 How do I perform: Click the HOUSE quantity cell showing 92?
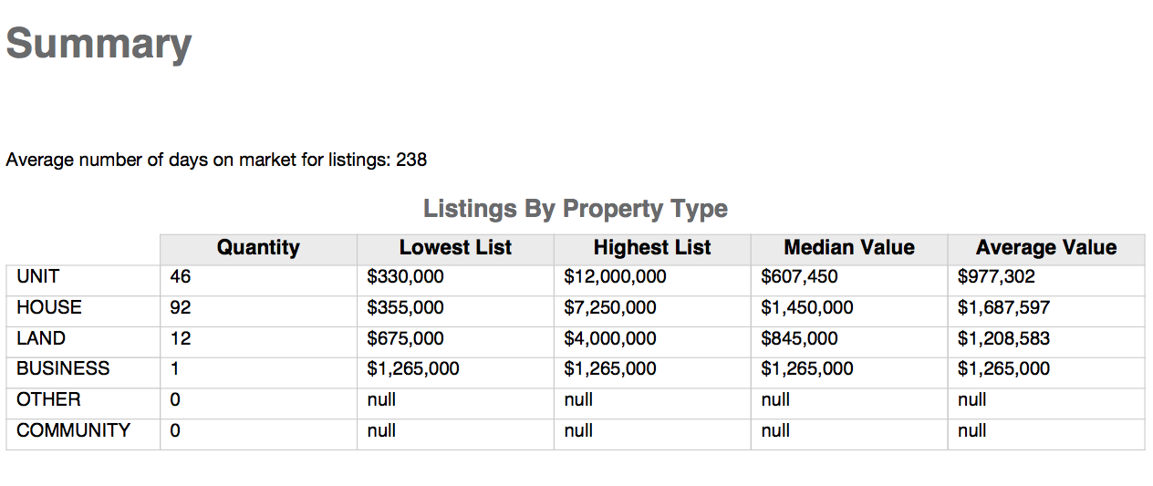point(258,308)
